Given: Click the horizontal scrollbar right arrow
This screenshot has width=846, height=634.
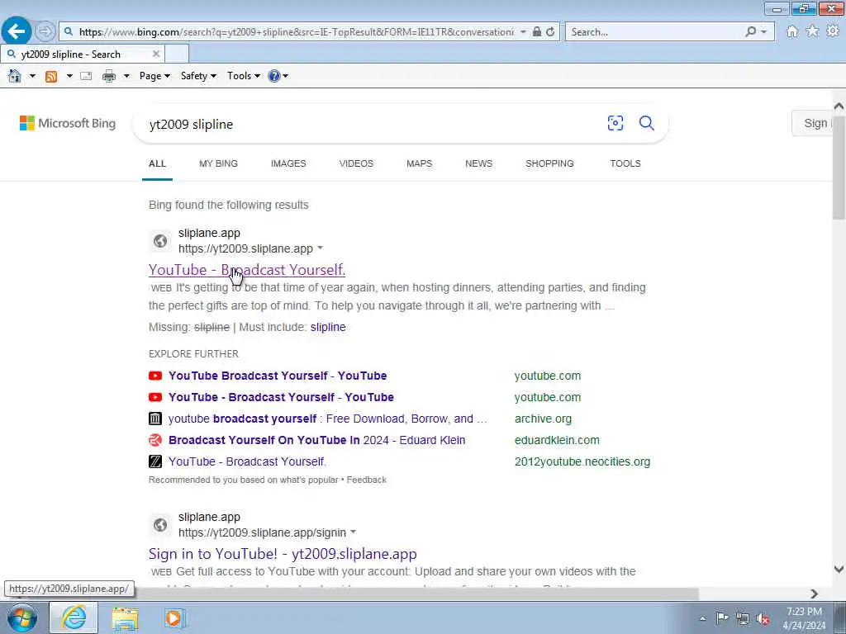Looking at the screenshot, I should pos(814,594).
